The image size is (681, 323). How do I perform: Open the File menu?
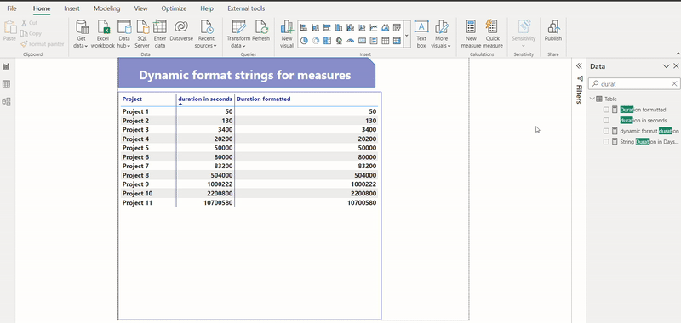pyautogui.click(x=12, y=8)
